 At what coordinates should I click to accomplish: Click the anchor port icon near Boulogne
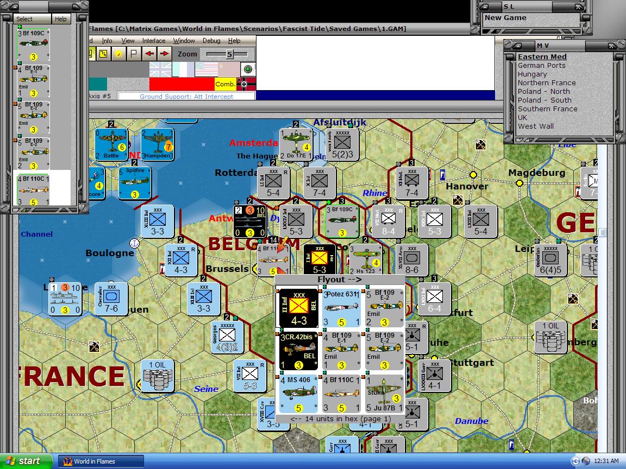coord(135,243)
